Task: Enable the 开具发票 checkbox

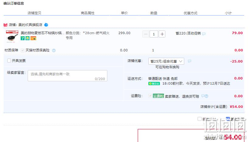Action: coord(9,61)
